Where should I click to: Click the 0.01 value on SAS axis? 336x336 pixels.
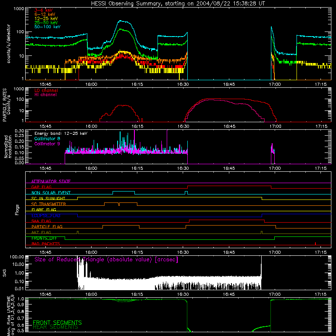(19, 289)
